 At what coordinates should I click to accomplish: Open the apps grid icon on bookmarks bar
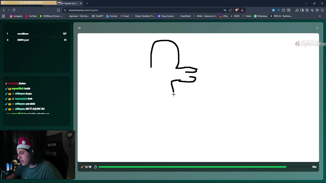point(3,16)
